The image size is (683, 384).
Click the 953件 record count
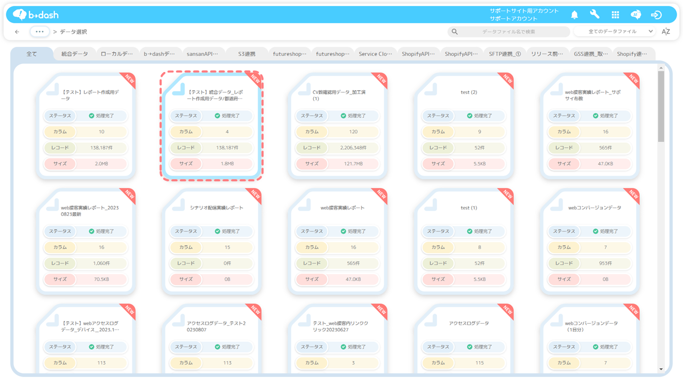[606, 263]
